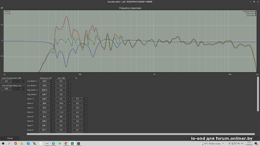Edit Level Compensation value field
The width and height of the screenshot is (260, 146).
click(x=6, y=81)
